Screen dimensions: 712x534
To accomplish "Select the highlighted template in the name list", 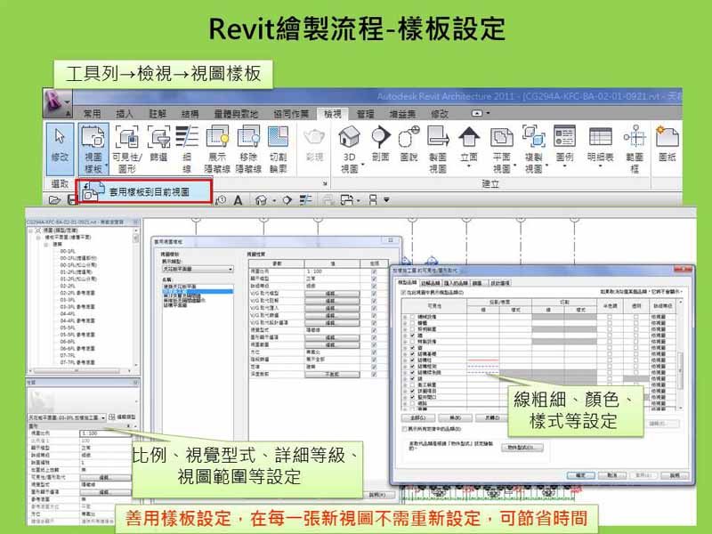I will [x=198, y=291].
